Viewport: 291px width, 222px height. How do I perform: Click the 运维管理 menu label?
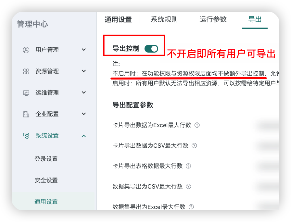[47, 93]
